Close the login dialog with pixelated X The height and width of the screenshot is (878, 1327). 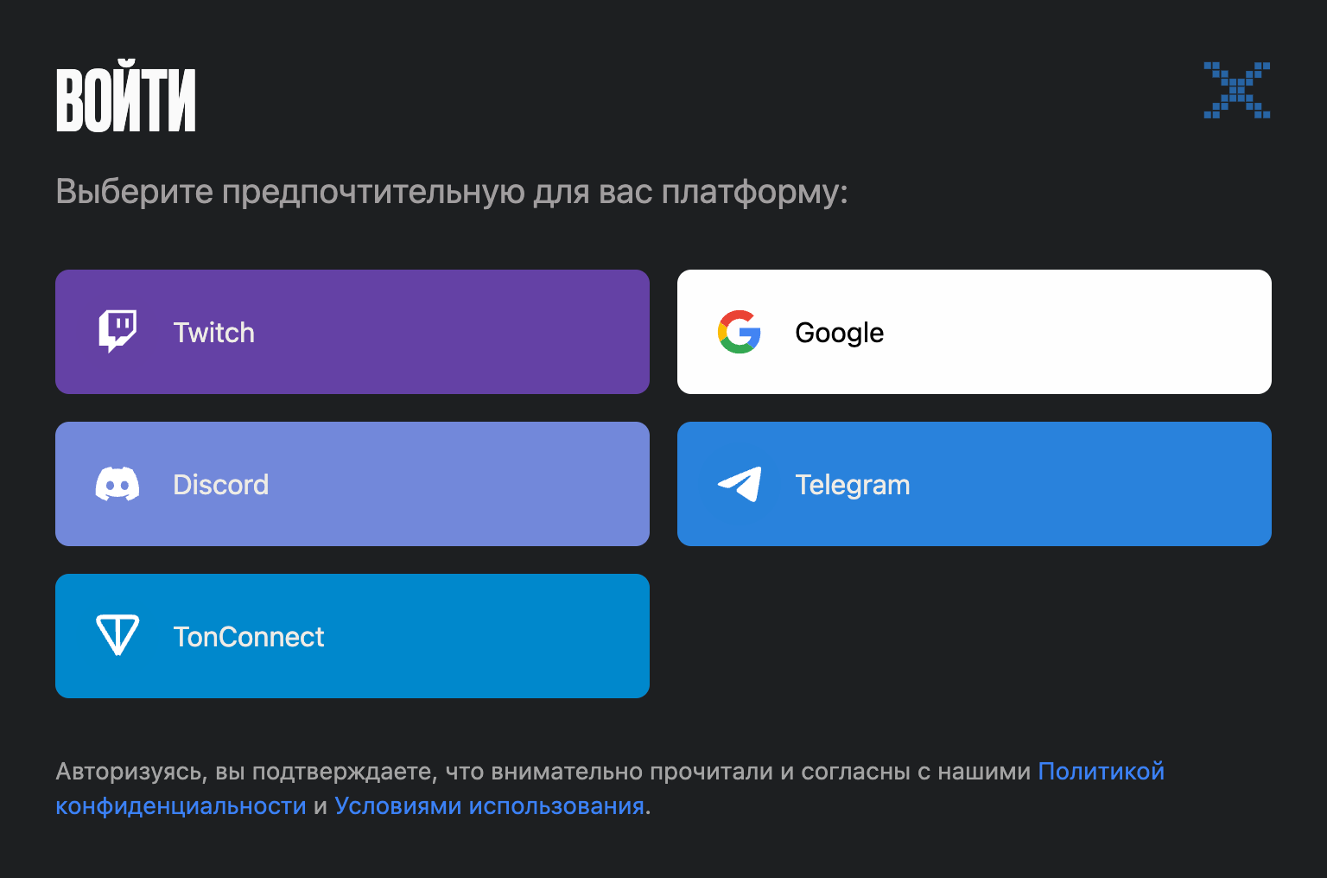(x=1237, y=90)
